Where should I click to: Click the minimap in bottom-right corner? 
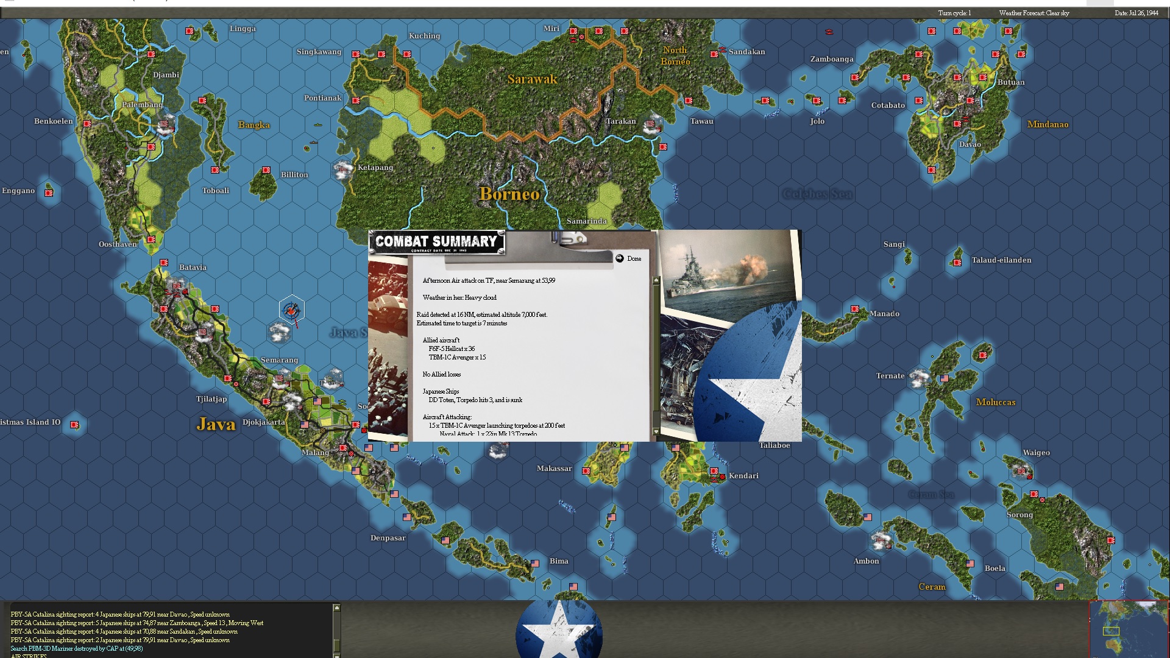(1128, 629)
